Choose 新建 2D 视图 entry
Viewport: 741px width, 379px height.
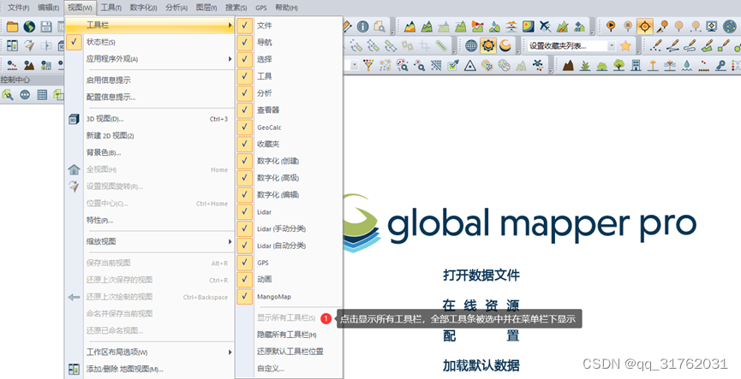(x=149, y=136)
